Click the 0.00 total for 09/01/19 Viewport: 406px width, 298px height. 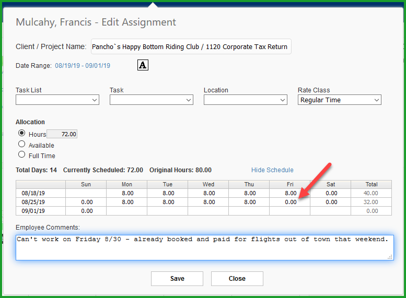[x=372, y=211]
